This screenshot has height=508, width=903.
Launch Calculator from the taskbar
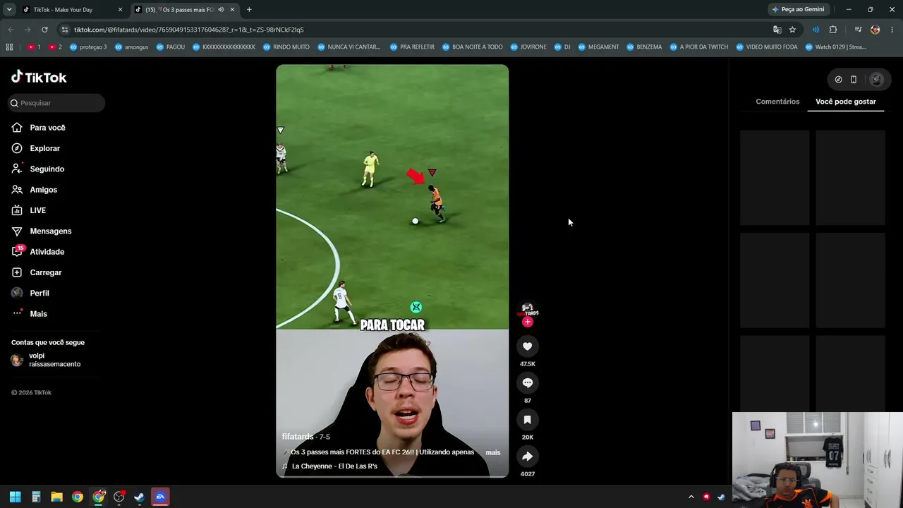(36, 497)
